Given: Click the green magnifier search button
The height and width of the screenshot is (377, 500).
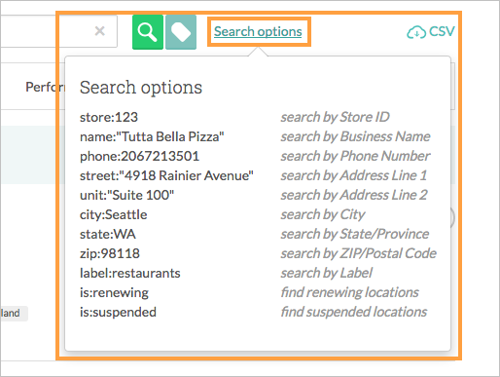Looking at the screenshot, I should pyautogui.click(x=148, y=32).
